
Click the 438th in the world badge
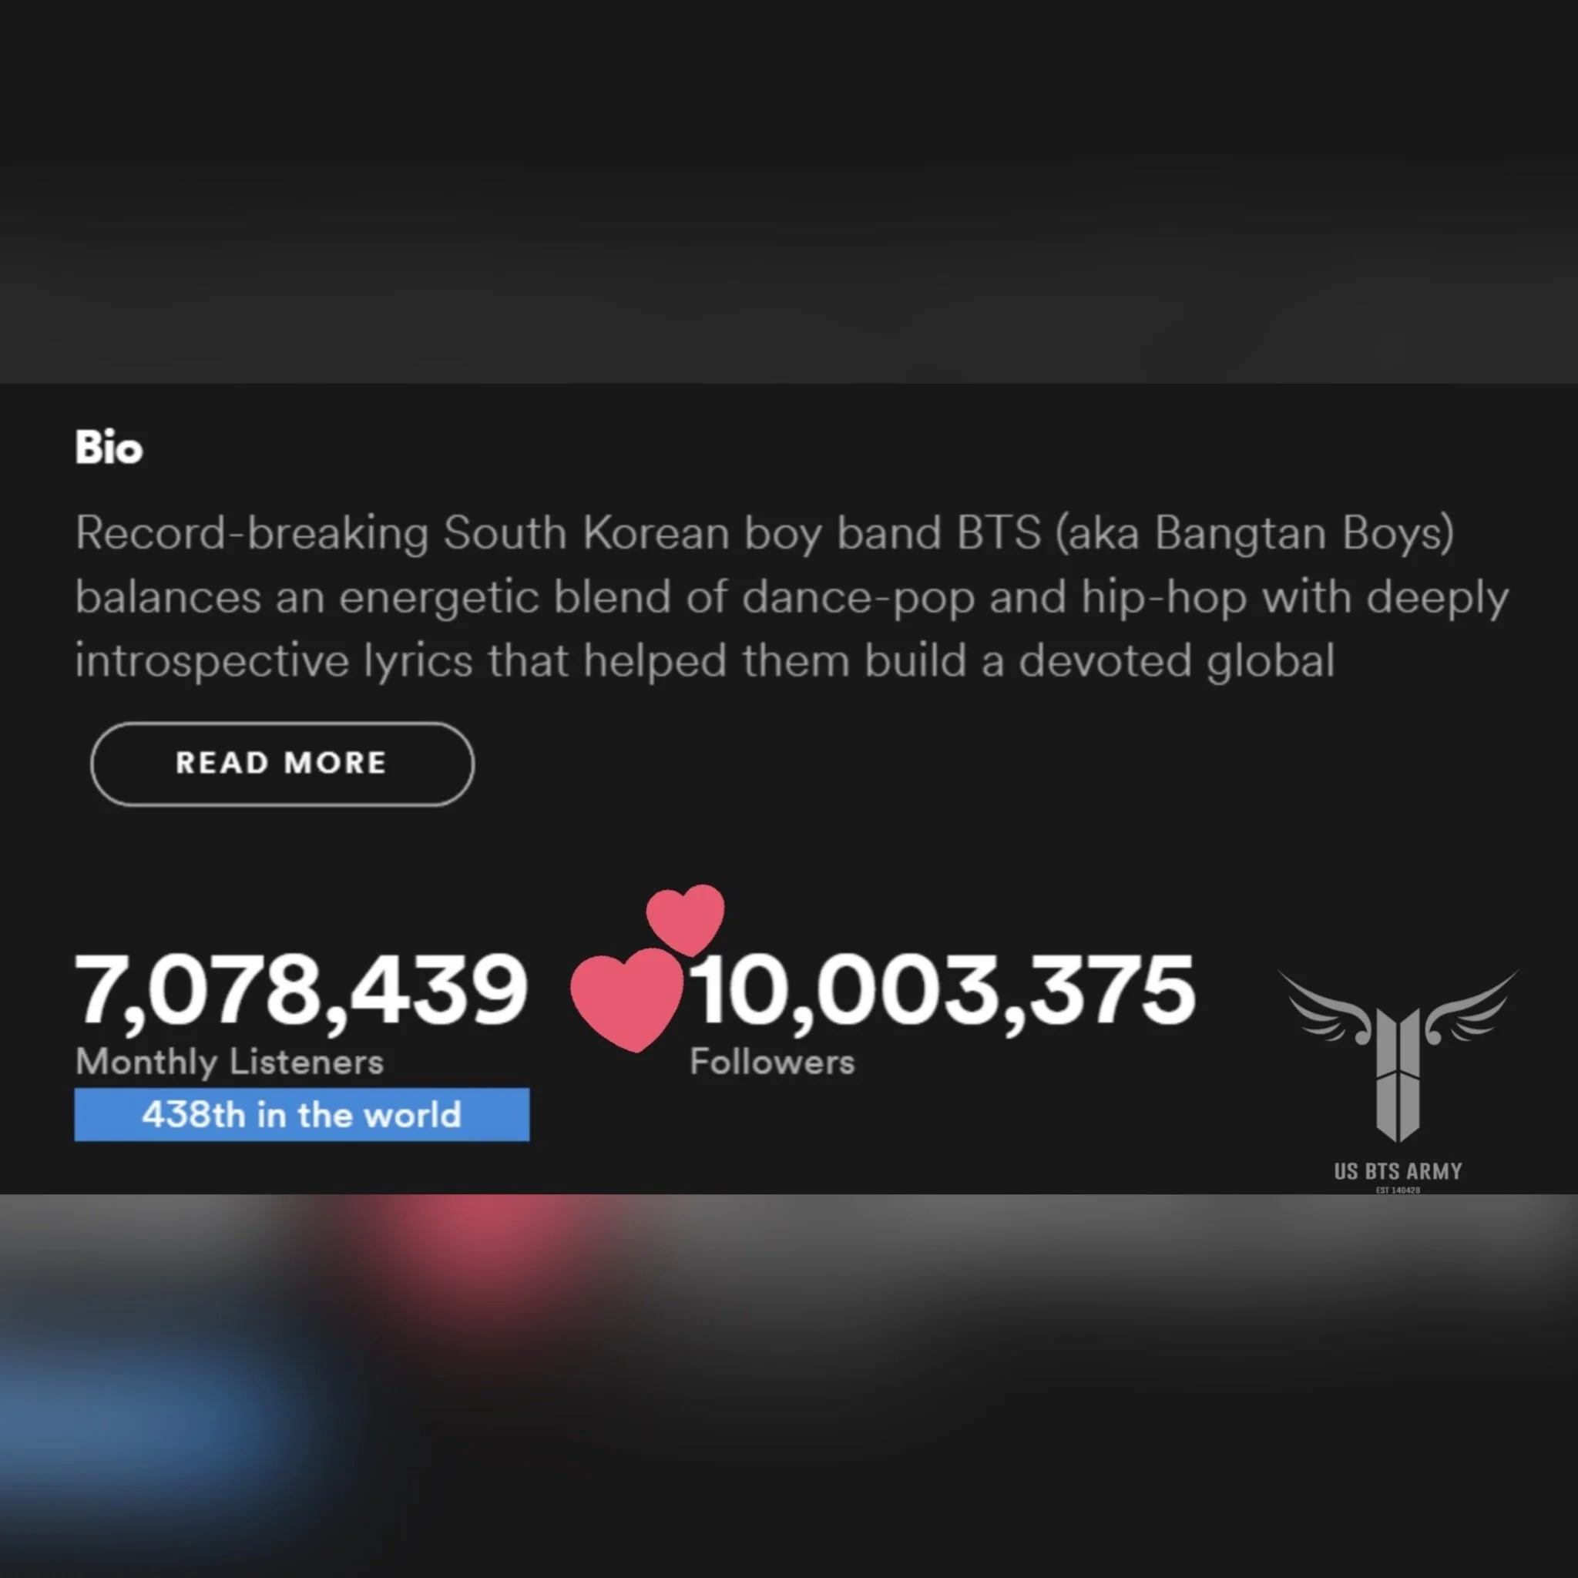tap(301, 1114)
